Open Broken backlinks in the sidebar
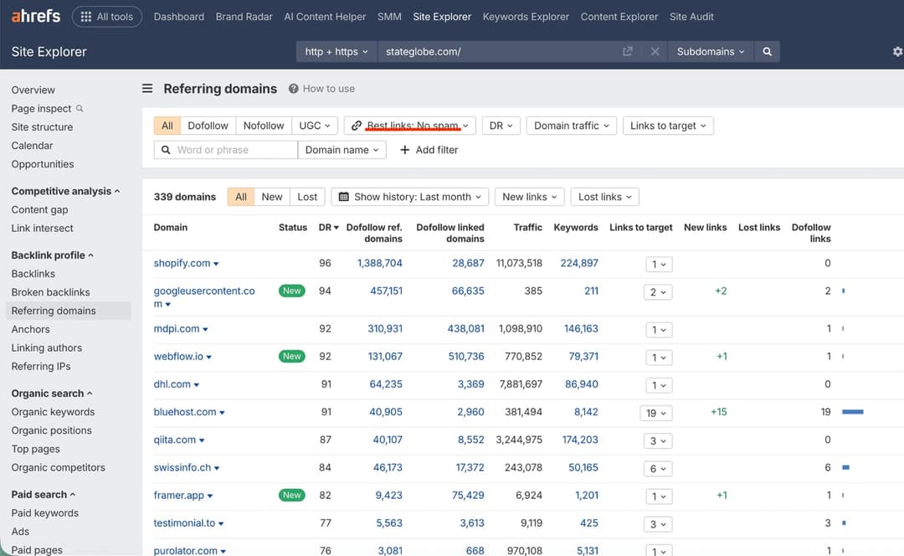 51,292
